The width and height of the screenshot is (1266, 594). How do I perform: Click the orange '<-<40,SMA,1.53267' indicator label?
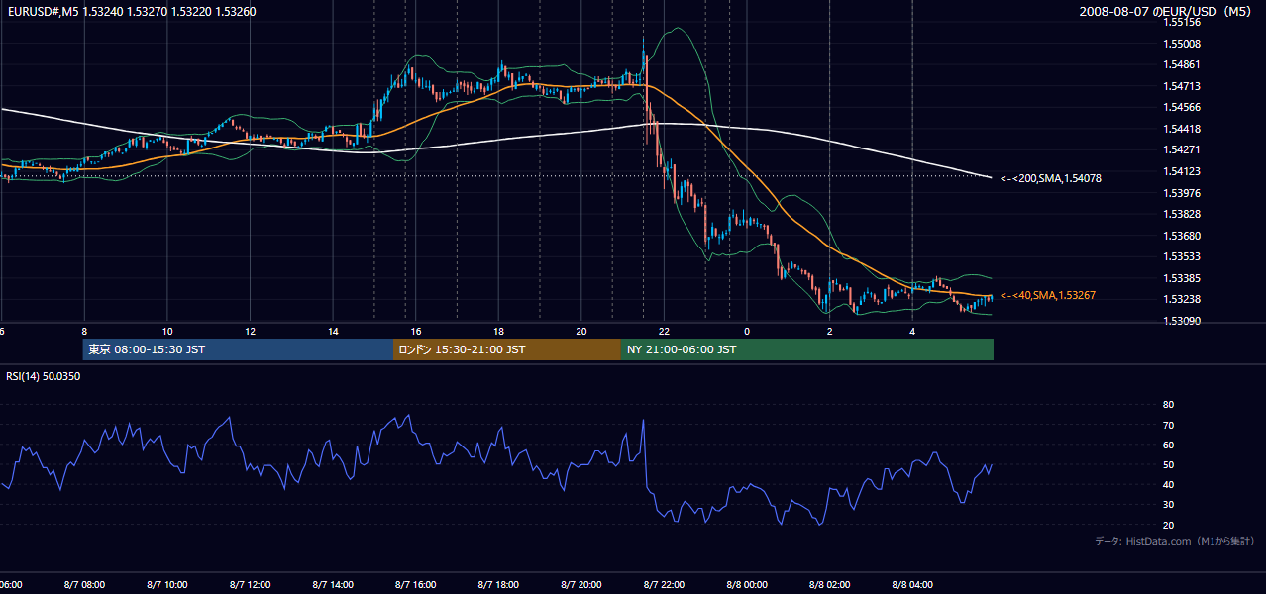click(x=1048, y=296)
